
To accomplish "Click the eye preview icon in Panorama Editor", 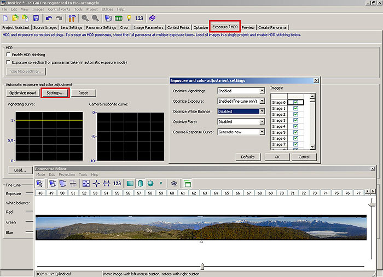I will pos(174,184).
